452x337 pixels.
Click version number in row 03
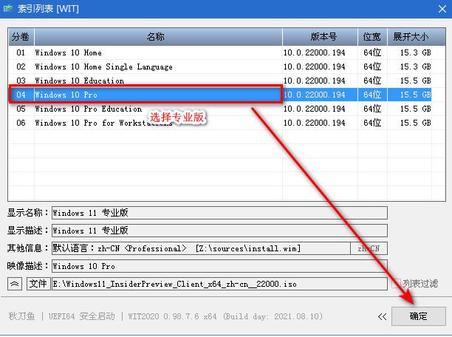pos(314,81)
